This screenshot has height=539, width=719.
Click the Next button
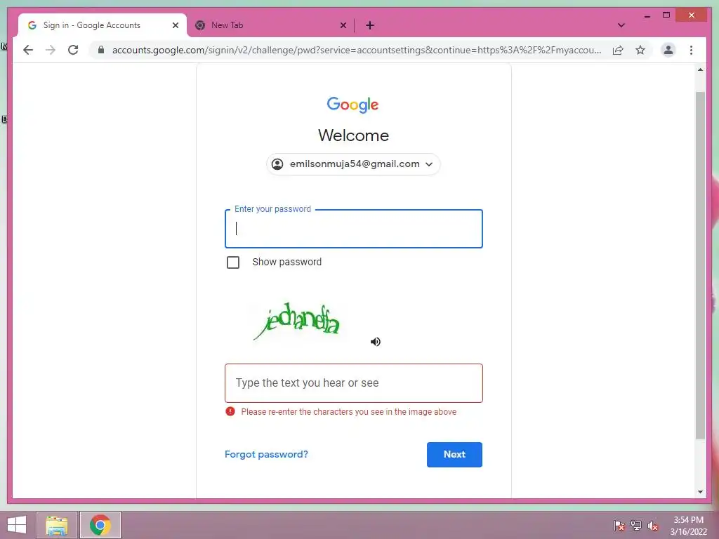(454, 454)
